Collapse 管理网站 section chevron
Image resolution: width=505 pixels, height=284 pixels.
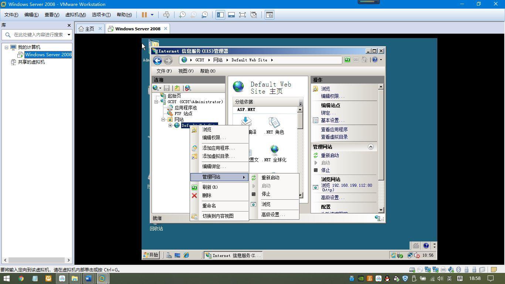click(x=371, y=147)
